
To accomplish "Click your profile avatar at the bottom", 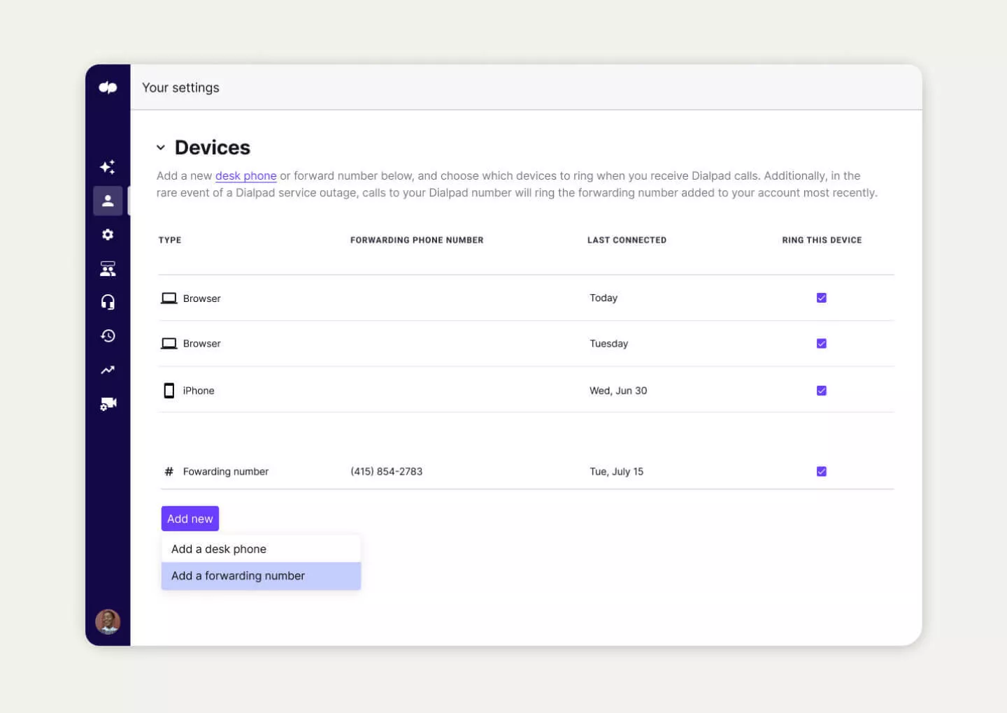I will point(108,621).
